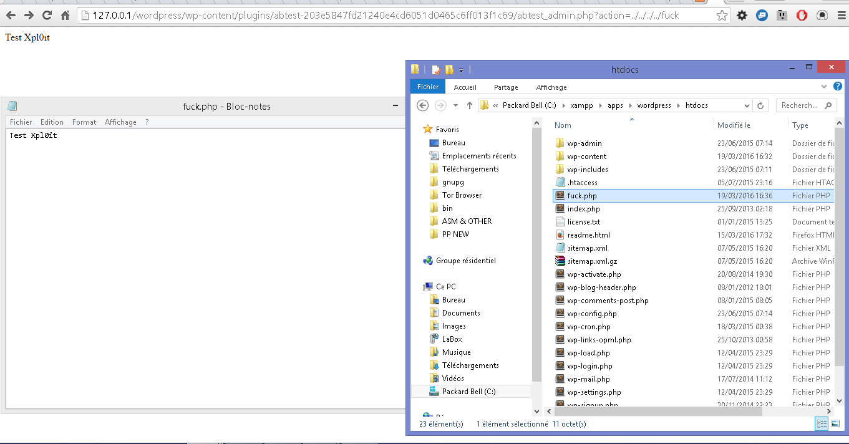
Task: Click wordpress in the Explorer breadcrumb
Action: [654, 105]
